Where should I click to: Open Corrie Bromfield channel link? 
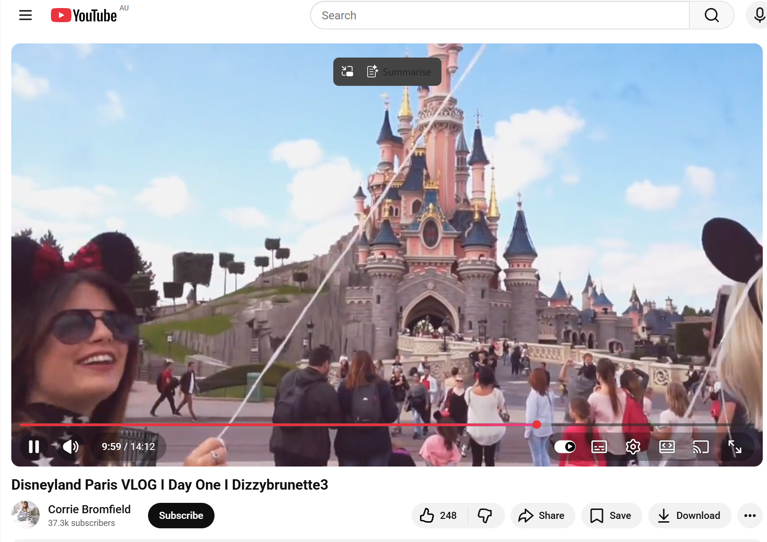(x=89, y=509)
